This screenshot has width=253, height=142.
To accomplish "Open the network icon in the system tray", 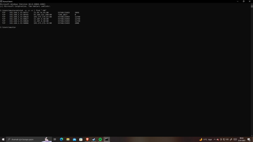I will pyautogui.click(x=224, y=139).
